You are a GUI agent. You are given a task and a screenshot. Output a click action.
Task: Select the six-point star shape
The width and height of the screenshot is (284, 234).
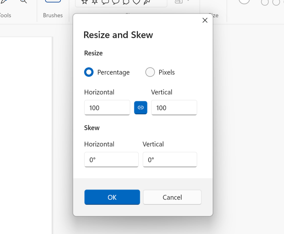pos(95,2)
